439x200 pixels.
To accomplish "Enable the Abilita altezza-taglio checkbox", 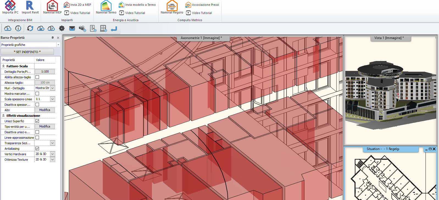I will pos(37,77).
